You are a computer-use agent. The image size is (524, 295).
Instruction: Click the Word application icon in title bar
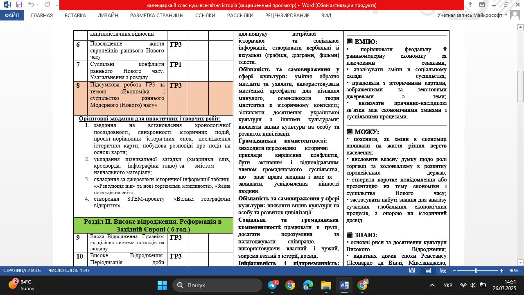(x=7, y=5)
